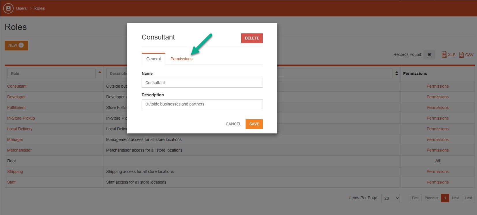Open Permissions for Local Delivery row

[437, 129]
